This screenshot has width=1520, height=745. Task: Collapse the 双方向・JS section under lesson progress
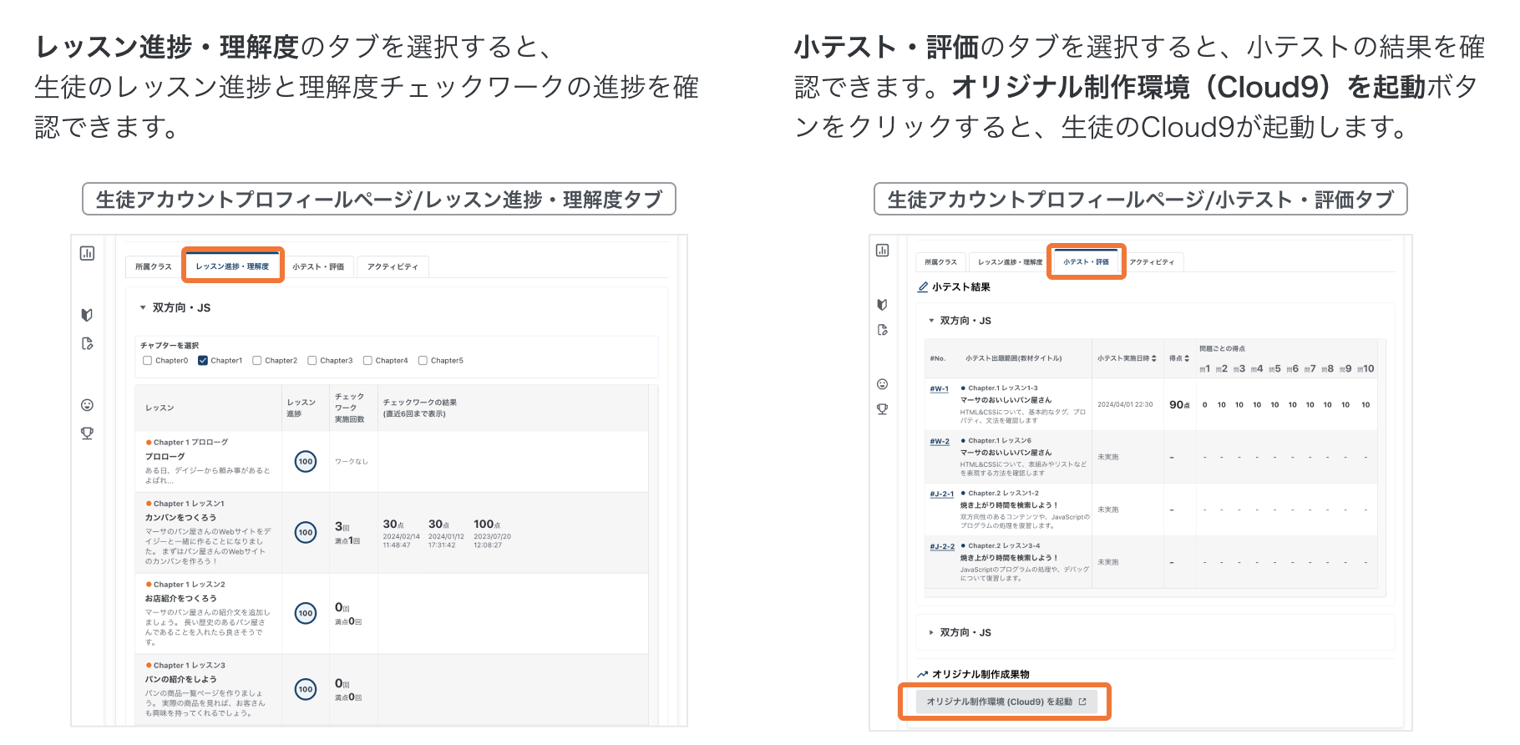coord(143,308)
